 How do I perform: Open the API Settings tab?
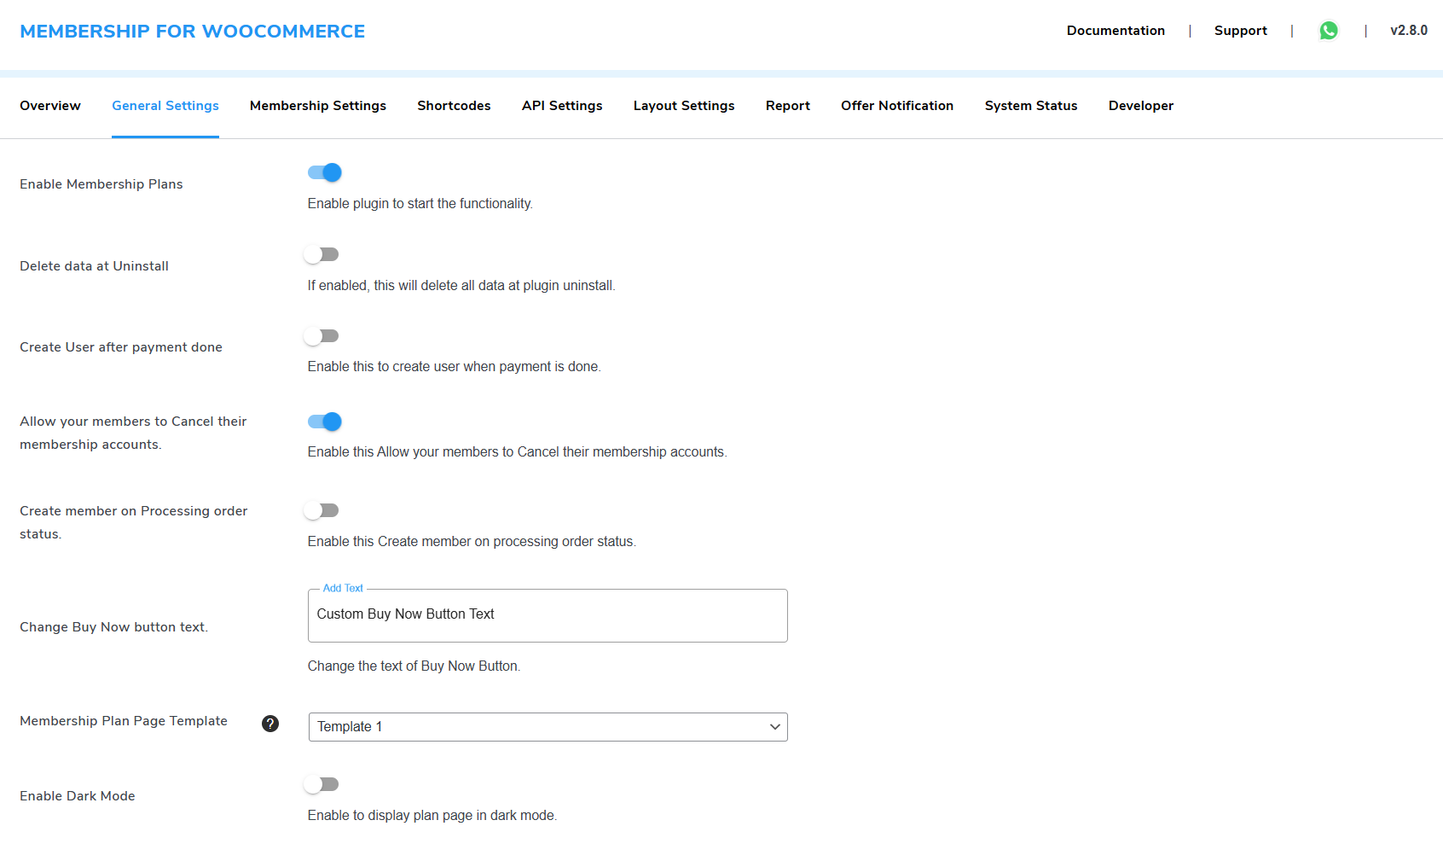[562, 106]
